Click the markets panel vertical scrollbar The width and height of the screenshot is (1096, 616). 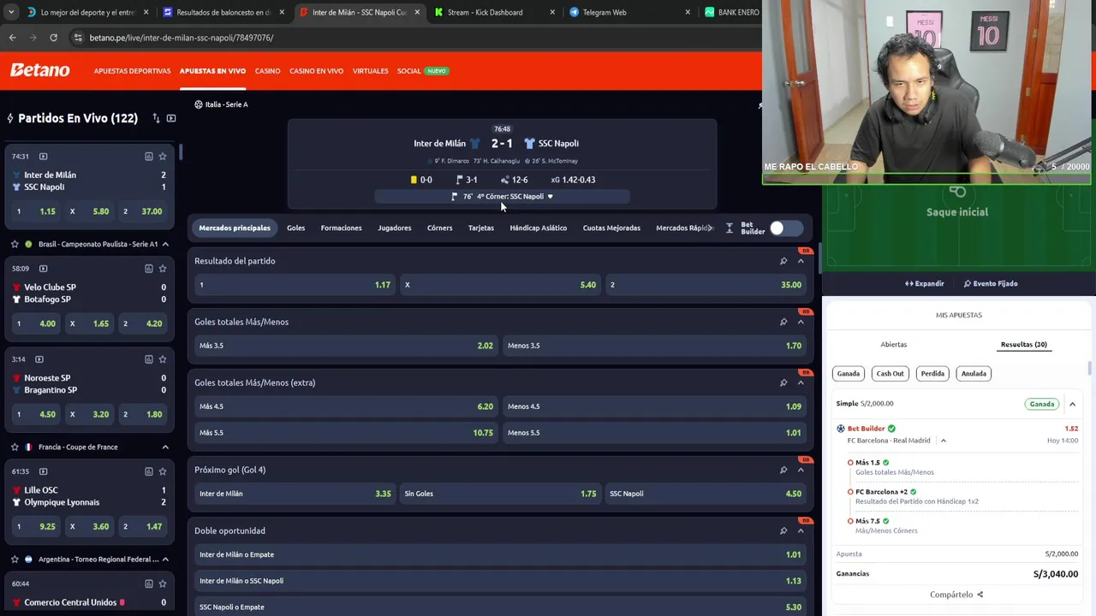[x=819, y=257]
